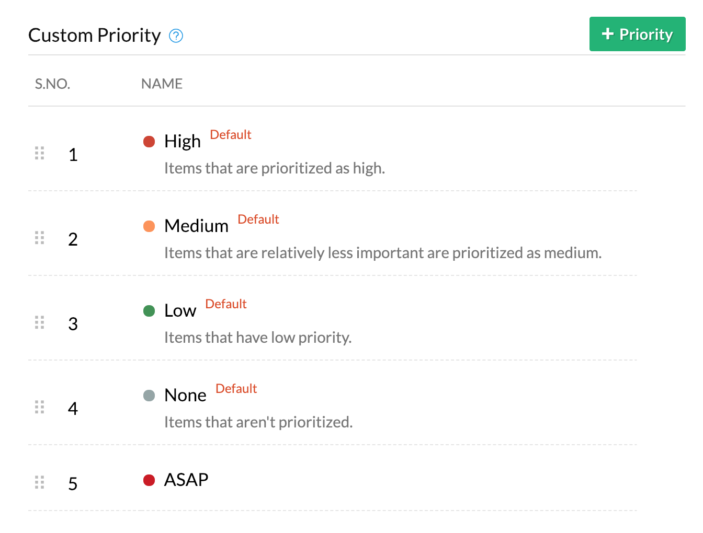
Task: Click the drag handle for Low row
Action: coord(39,322)
